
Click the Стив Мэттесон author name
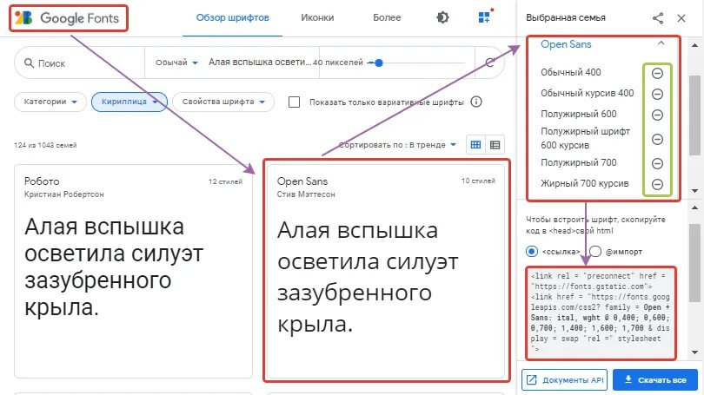pos(306,194)
